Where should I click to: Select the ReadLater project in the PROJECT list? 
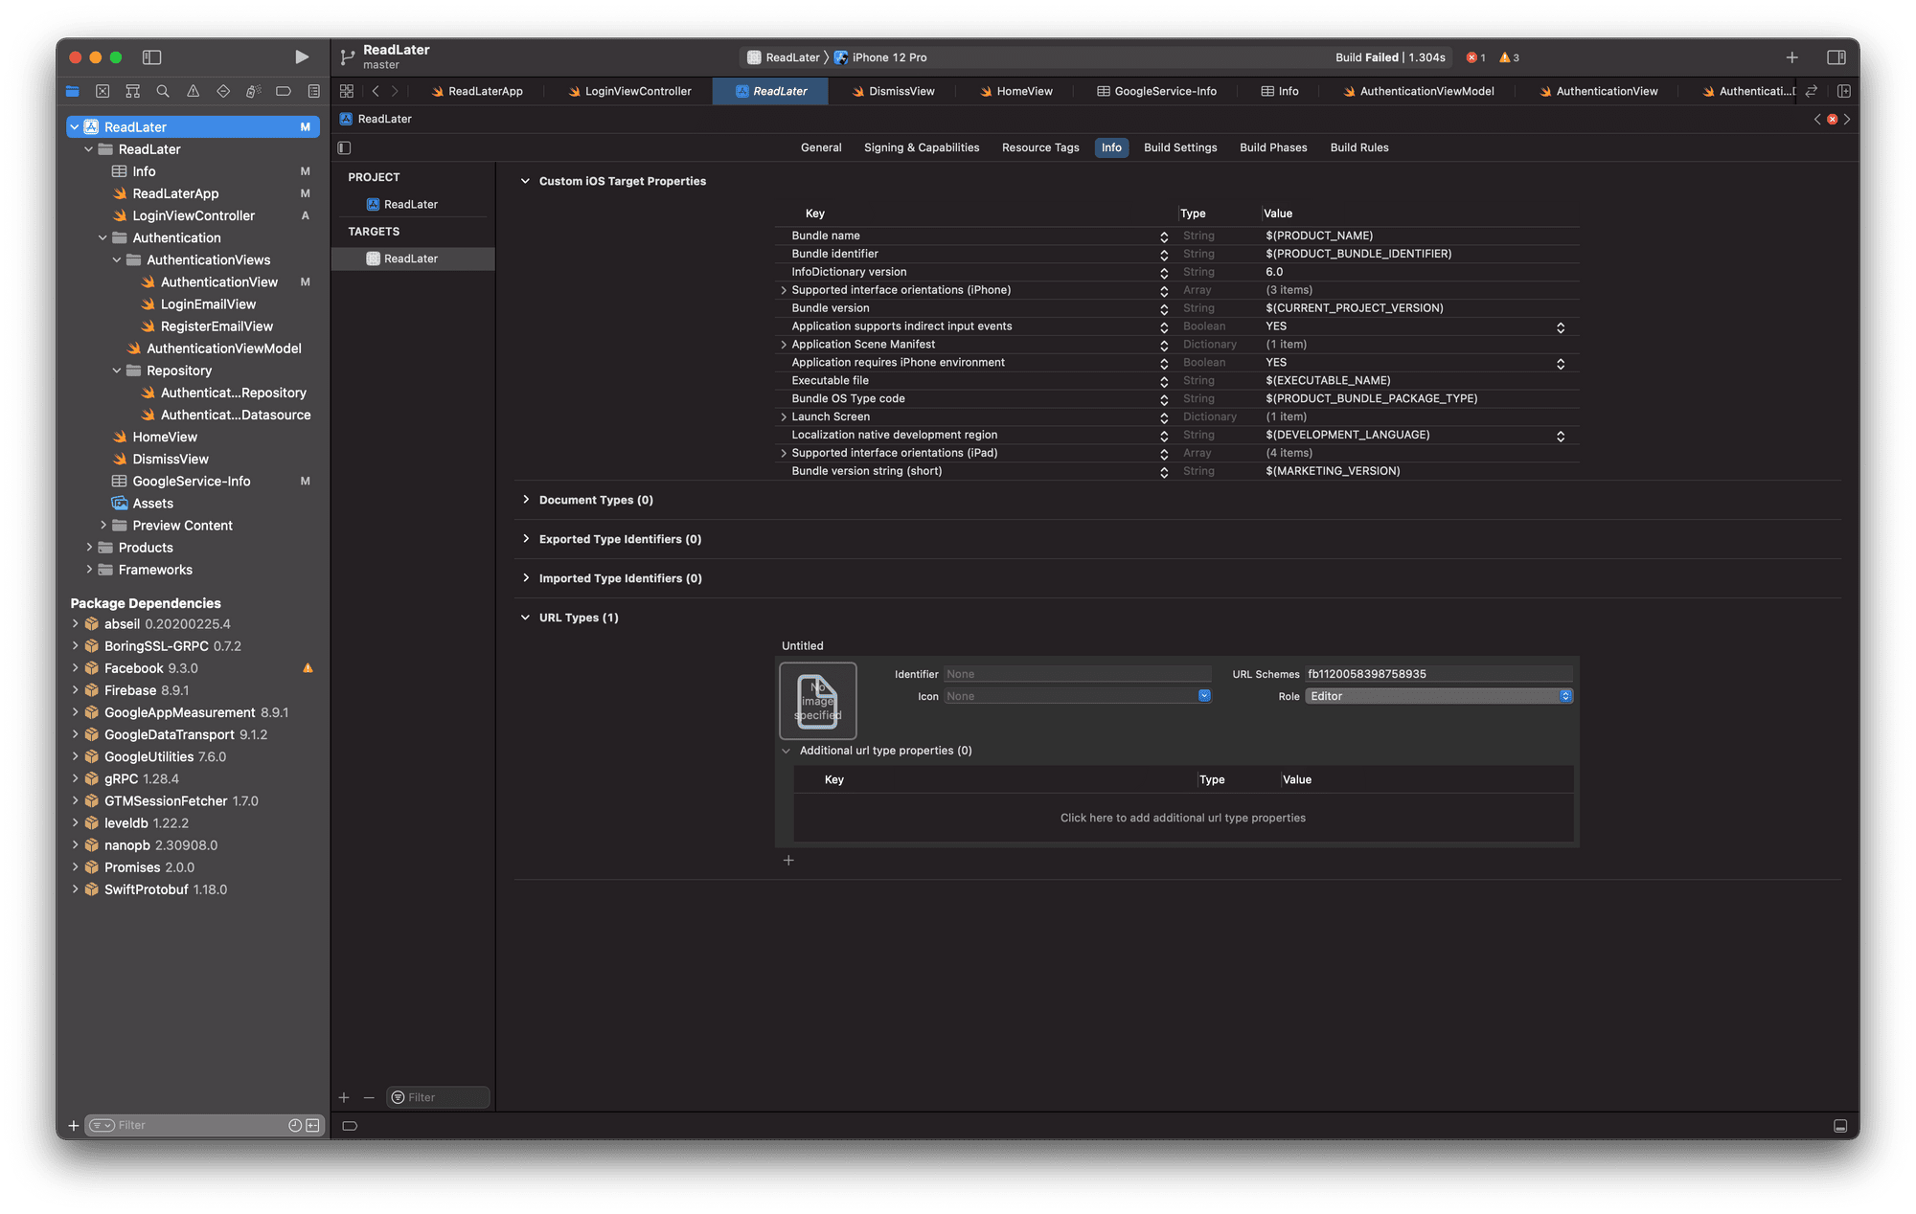tap(411, 204)
